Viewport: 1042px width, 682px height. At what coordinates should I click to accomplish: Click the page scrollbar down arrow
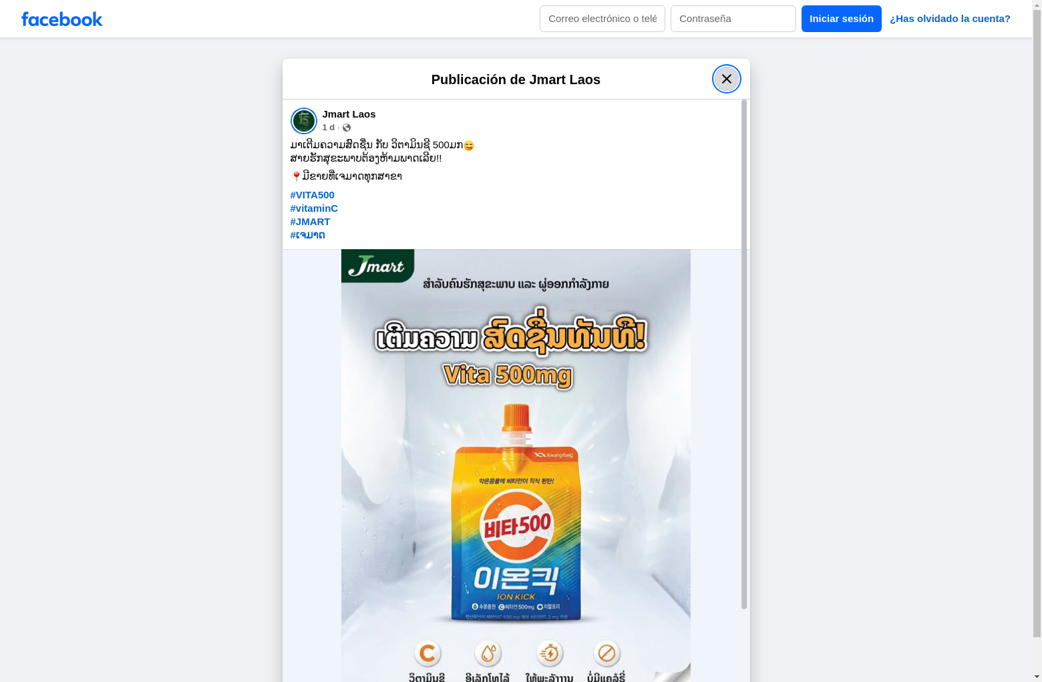pyautogui.click(x=1037, y=677)
